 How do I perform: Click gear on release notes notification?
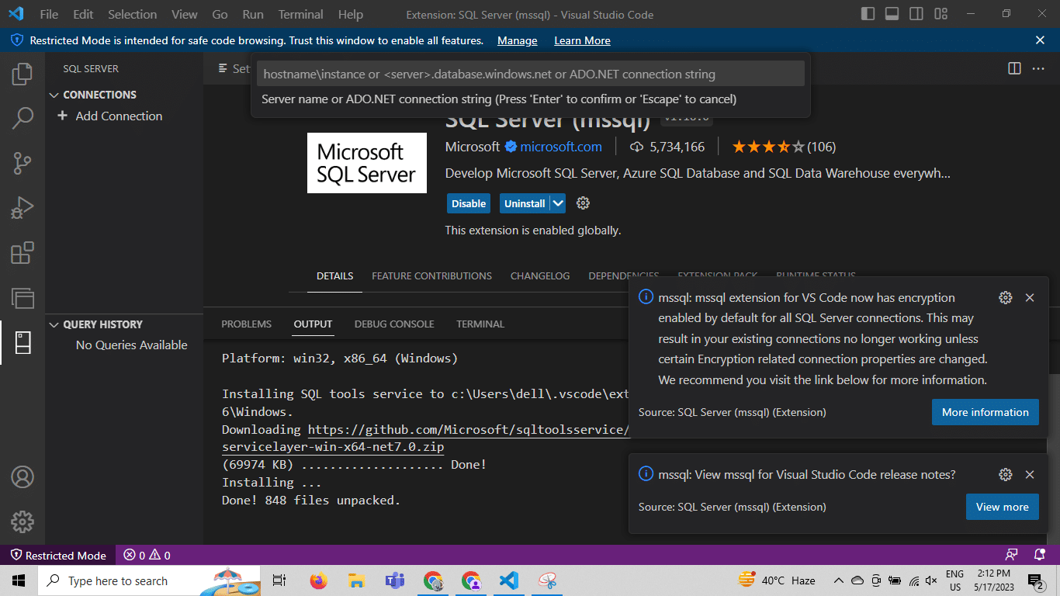[x=1006, y=475]
